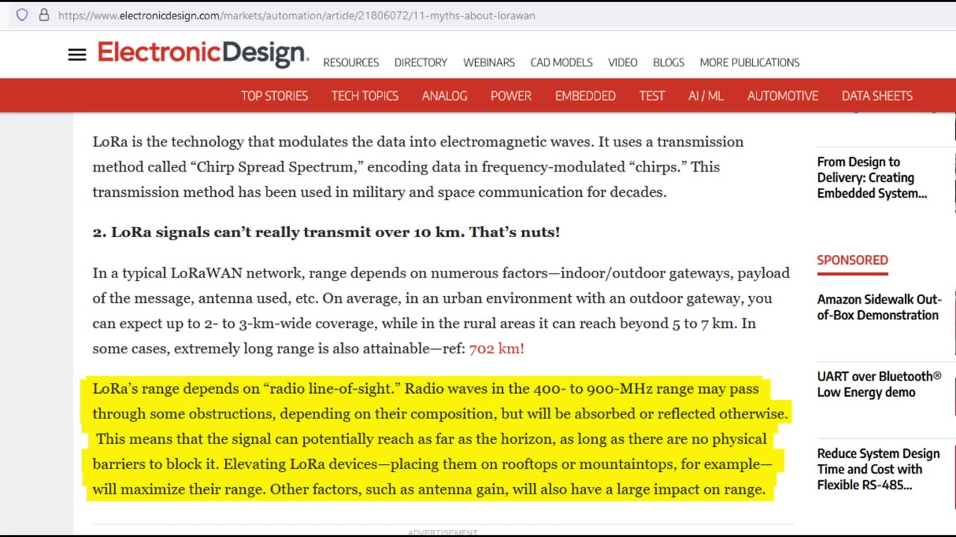Open More Publications menu
The height and width of the screenshot is (537, 956).
[750, 63]
